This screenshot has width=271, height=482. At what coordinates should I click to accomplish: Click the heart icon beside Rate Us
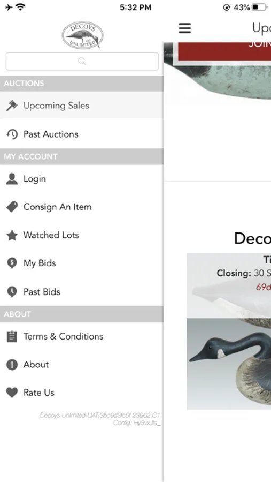click(12, 393)
